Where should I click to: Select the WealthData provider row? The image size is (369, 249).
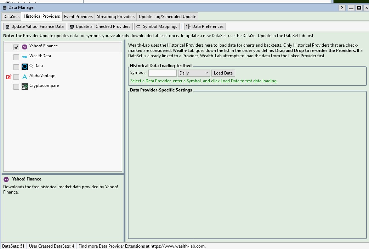(x=63, y=57)
